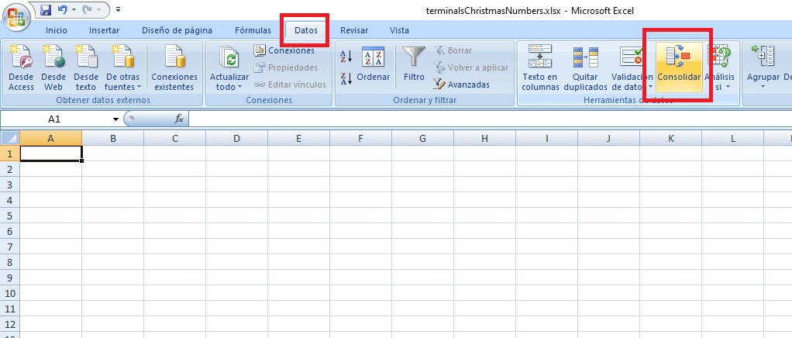792x338 pixels.
Task: Select column B header
Action: click(x=112, y=138)
